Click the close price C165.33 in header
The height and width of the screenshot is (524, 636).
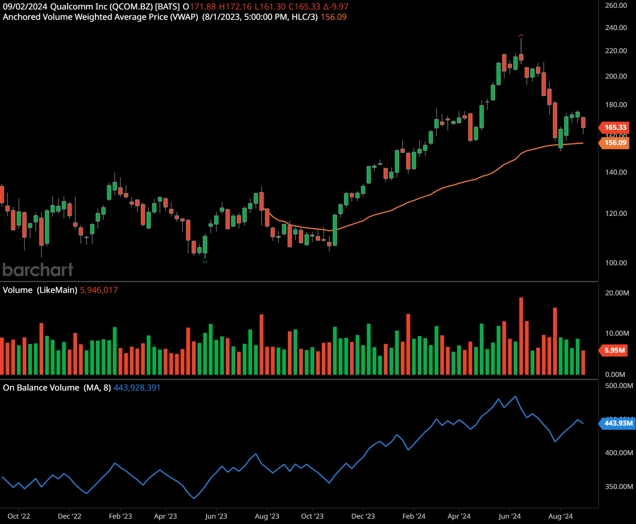click(304, 7)
